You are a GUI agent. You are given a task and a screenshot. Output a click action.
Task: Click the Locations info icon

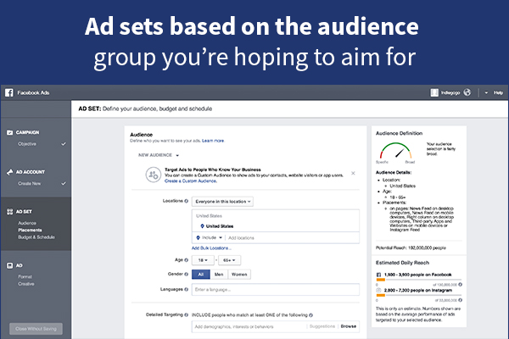point(187,201)
